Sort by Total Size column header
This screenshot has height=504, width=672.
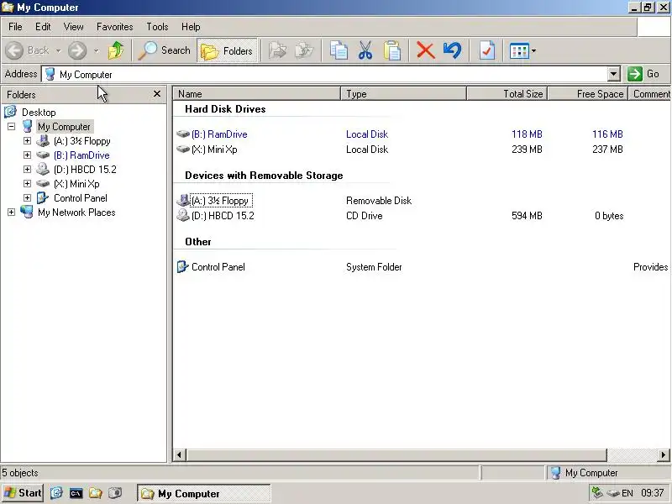[507, 94]
